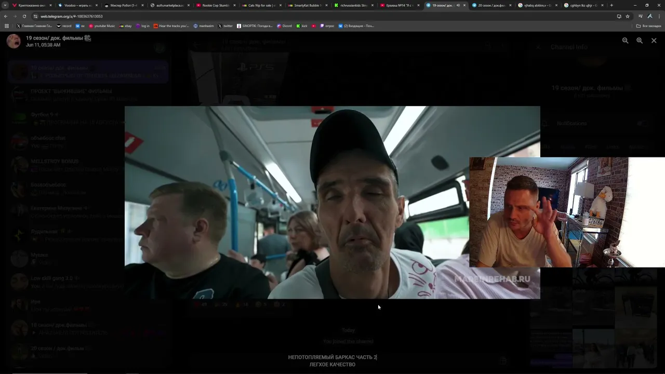
Task: Open the apps grid in bookmarks bar
Action: click(x=7, y=26)
